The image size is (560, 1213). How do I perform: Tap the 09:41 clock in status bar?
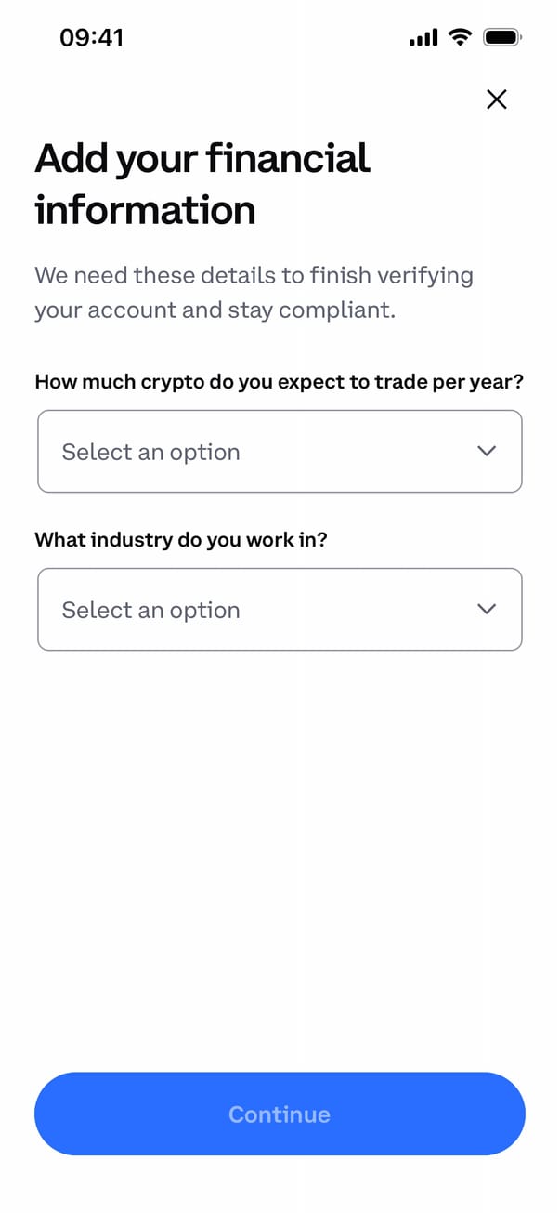point(91,37)
